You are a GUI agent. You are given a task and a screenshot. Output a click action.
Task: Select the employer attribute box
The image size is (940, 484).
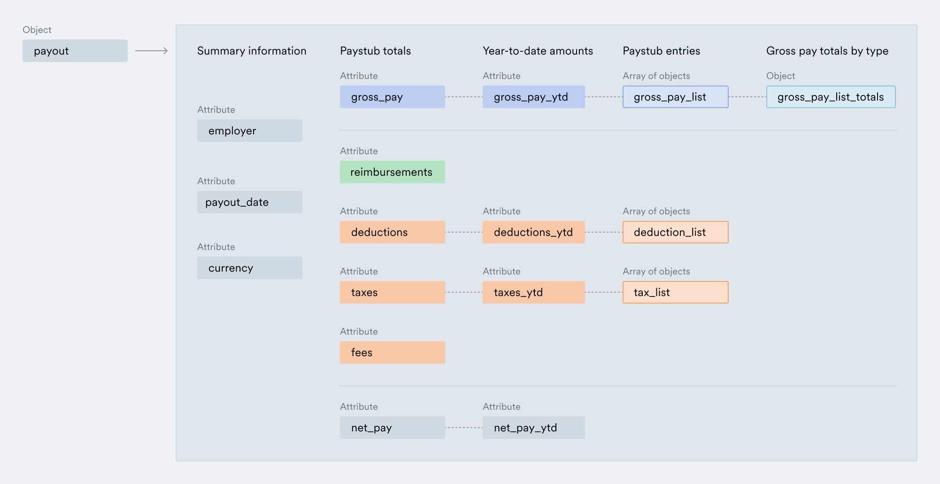tap(249, 131)
